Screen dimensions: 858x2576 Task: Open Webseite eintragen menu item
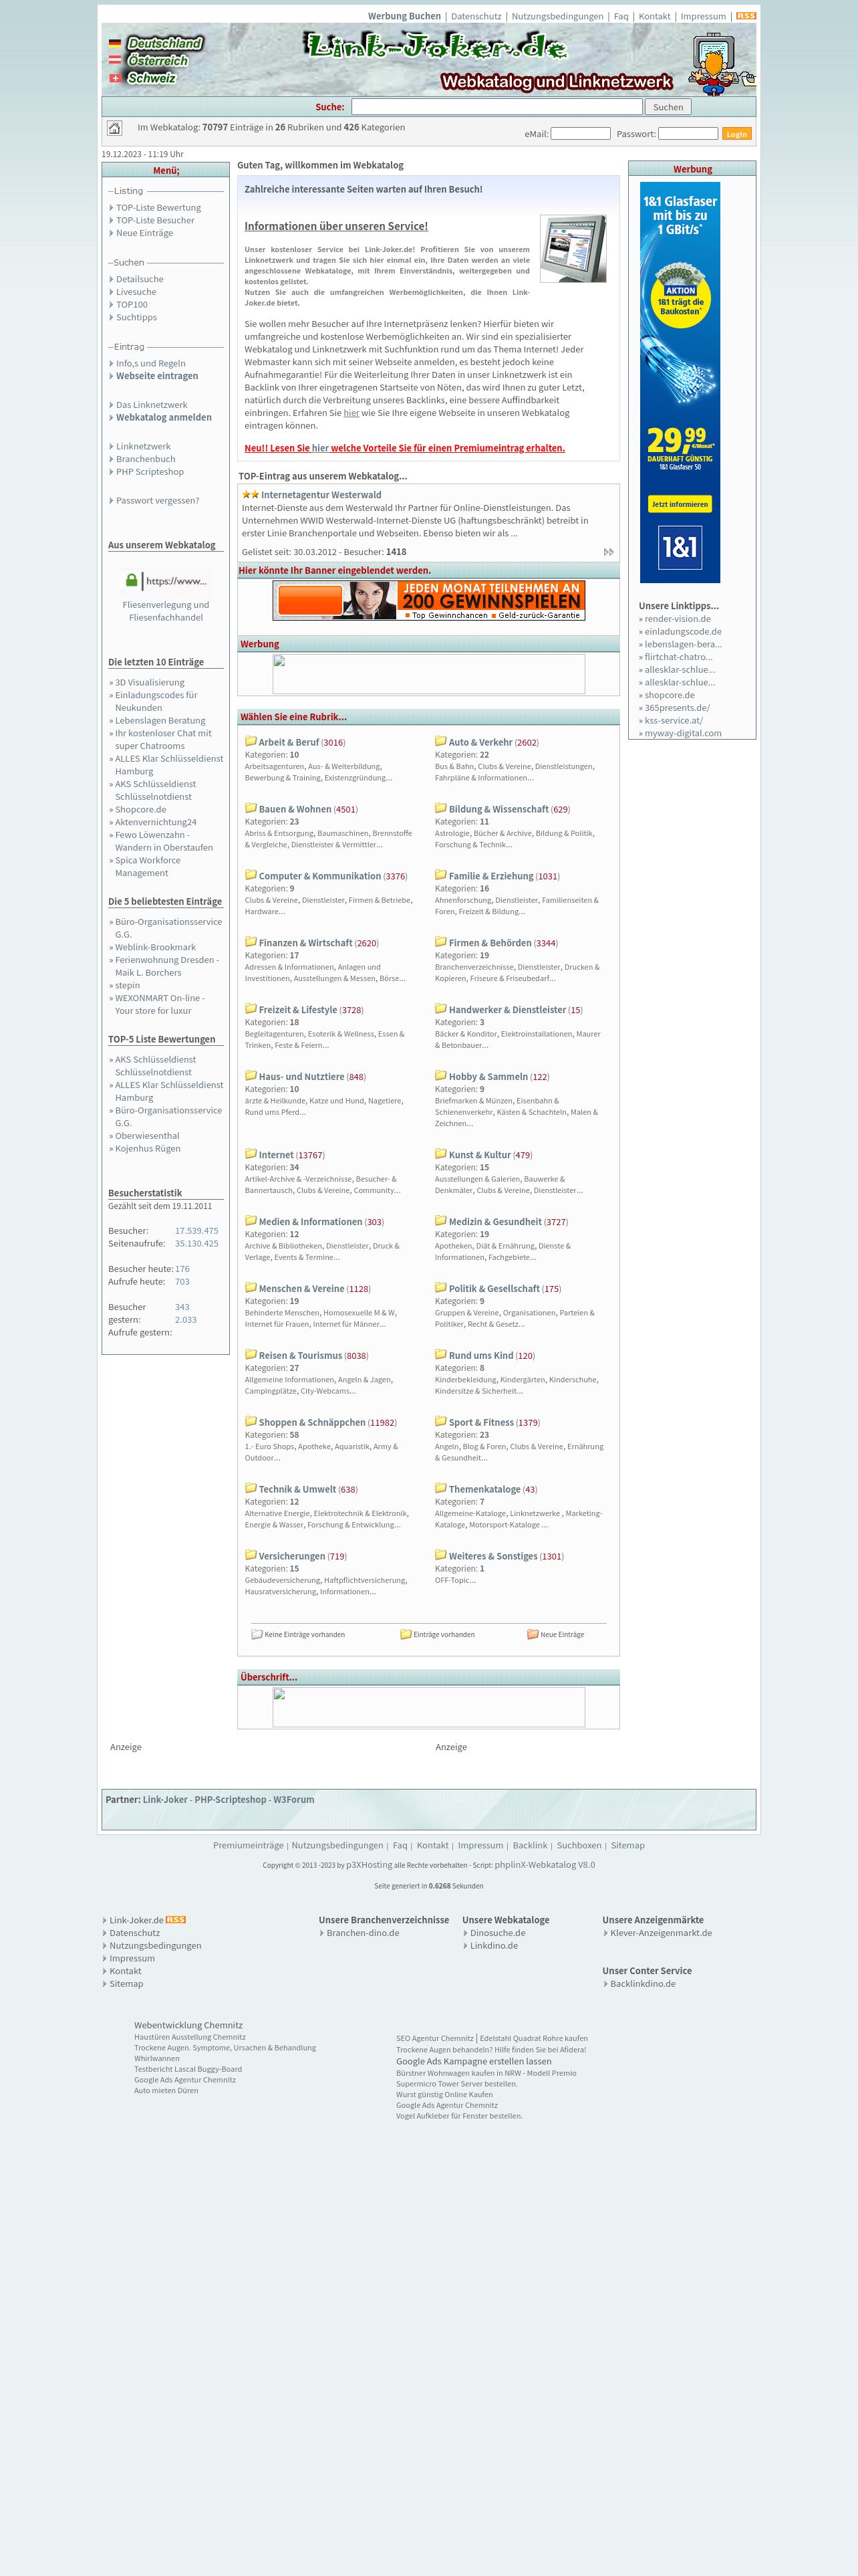pyautogui.click(x=157, y=376)
